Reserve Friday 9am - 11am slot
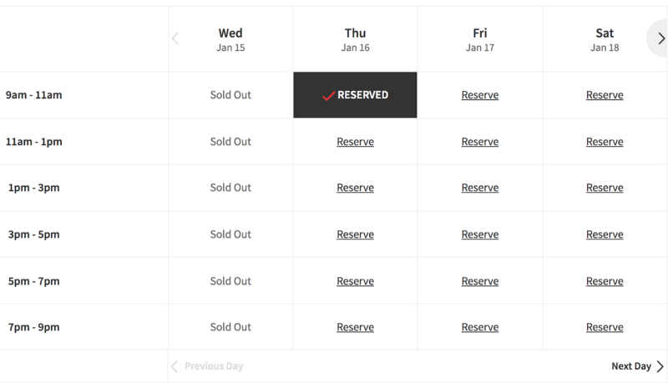The height and width of the screenshot is (383, 668). click(x=480, y=95)
